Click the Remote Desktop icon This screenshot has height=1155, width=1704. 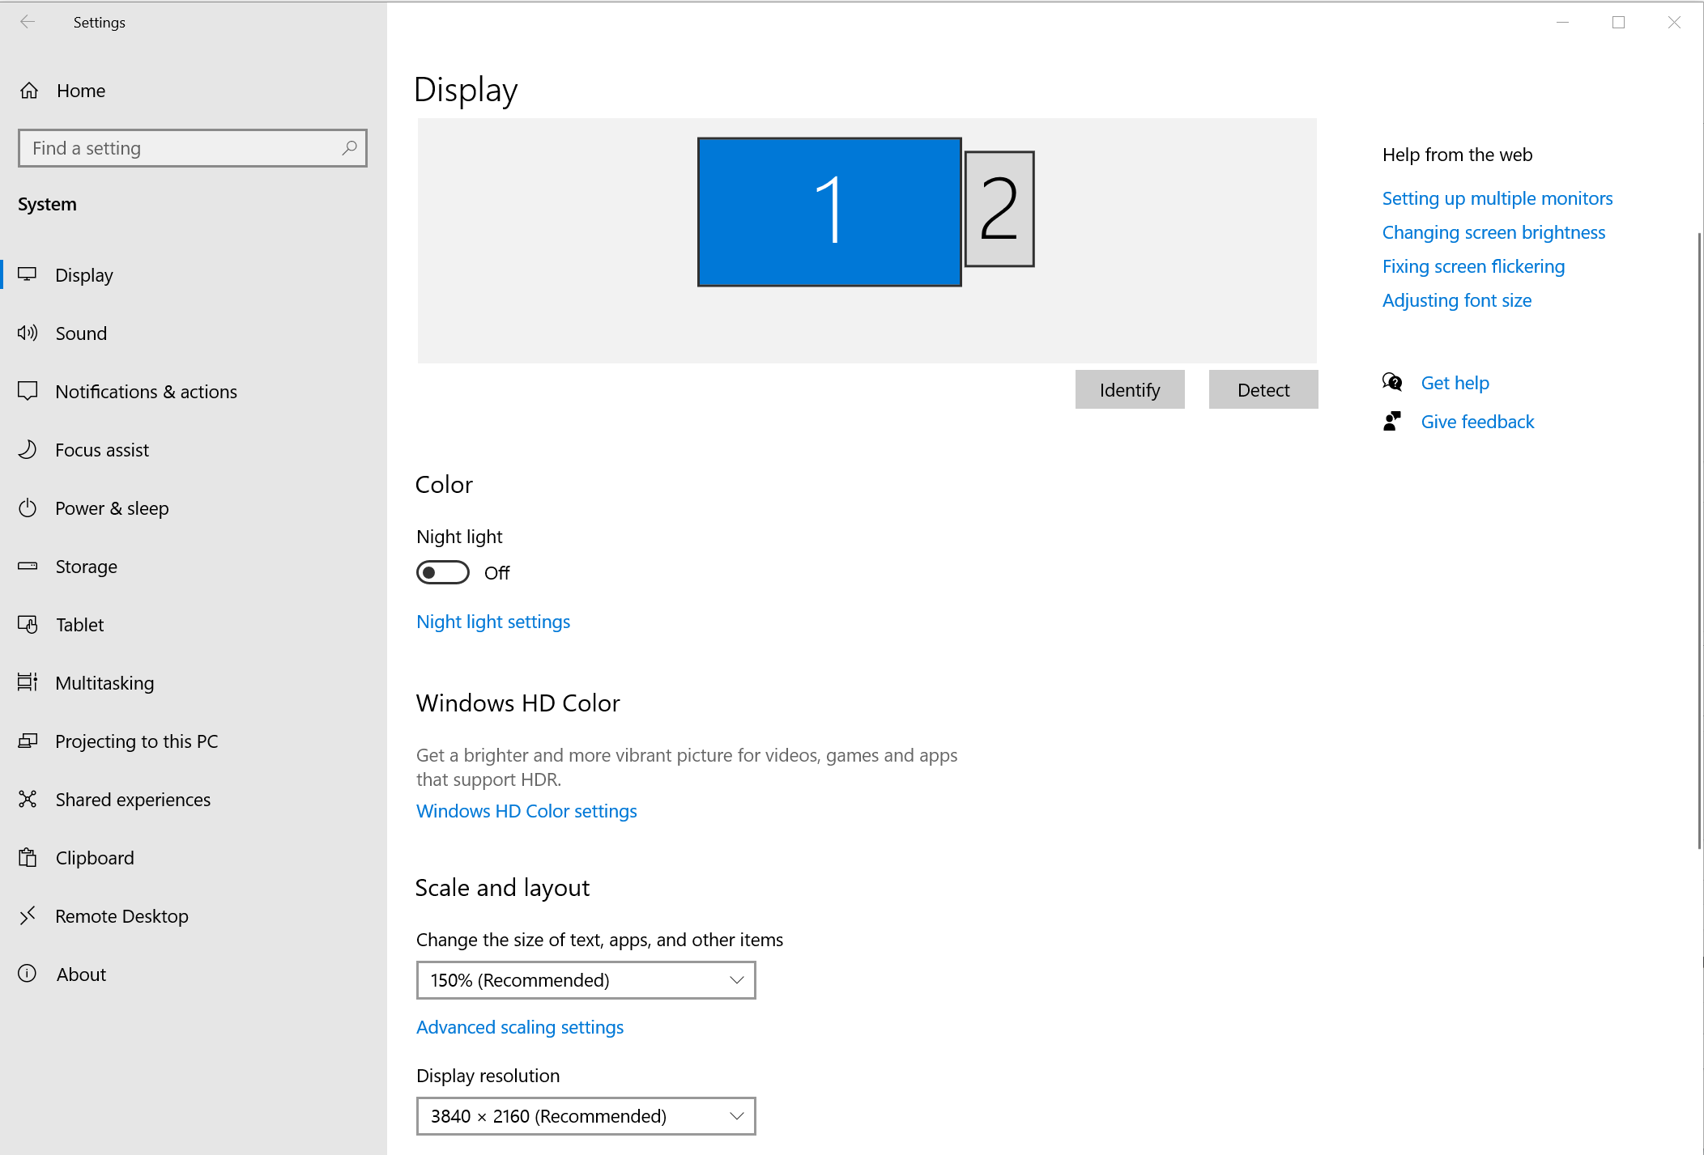tap(30, 915)
